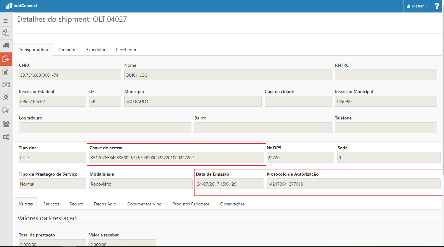Click the Chave de acesso field
Viewport: 444px width, 247px height.
pyautogui.click(x=176, y=158)
